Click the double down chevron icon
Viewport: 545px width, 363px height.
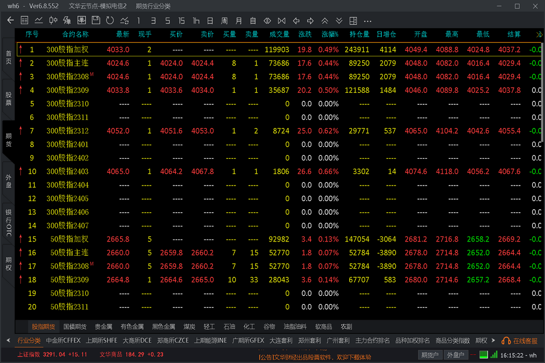[x=339, y=21]
